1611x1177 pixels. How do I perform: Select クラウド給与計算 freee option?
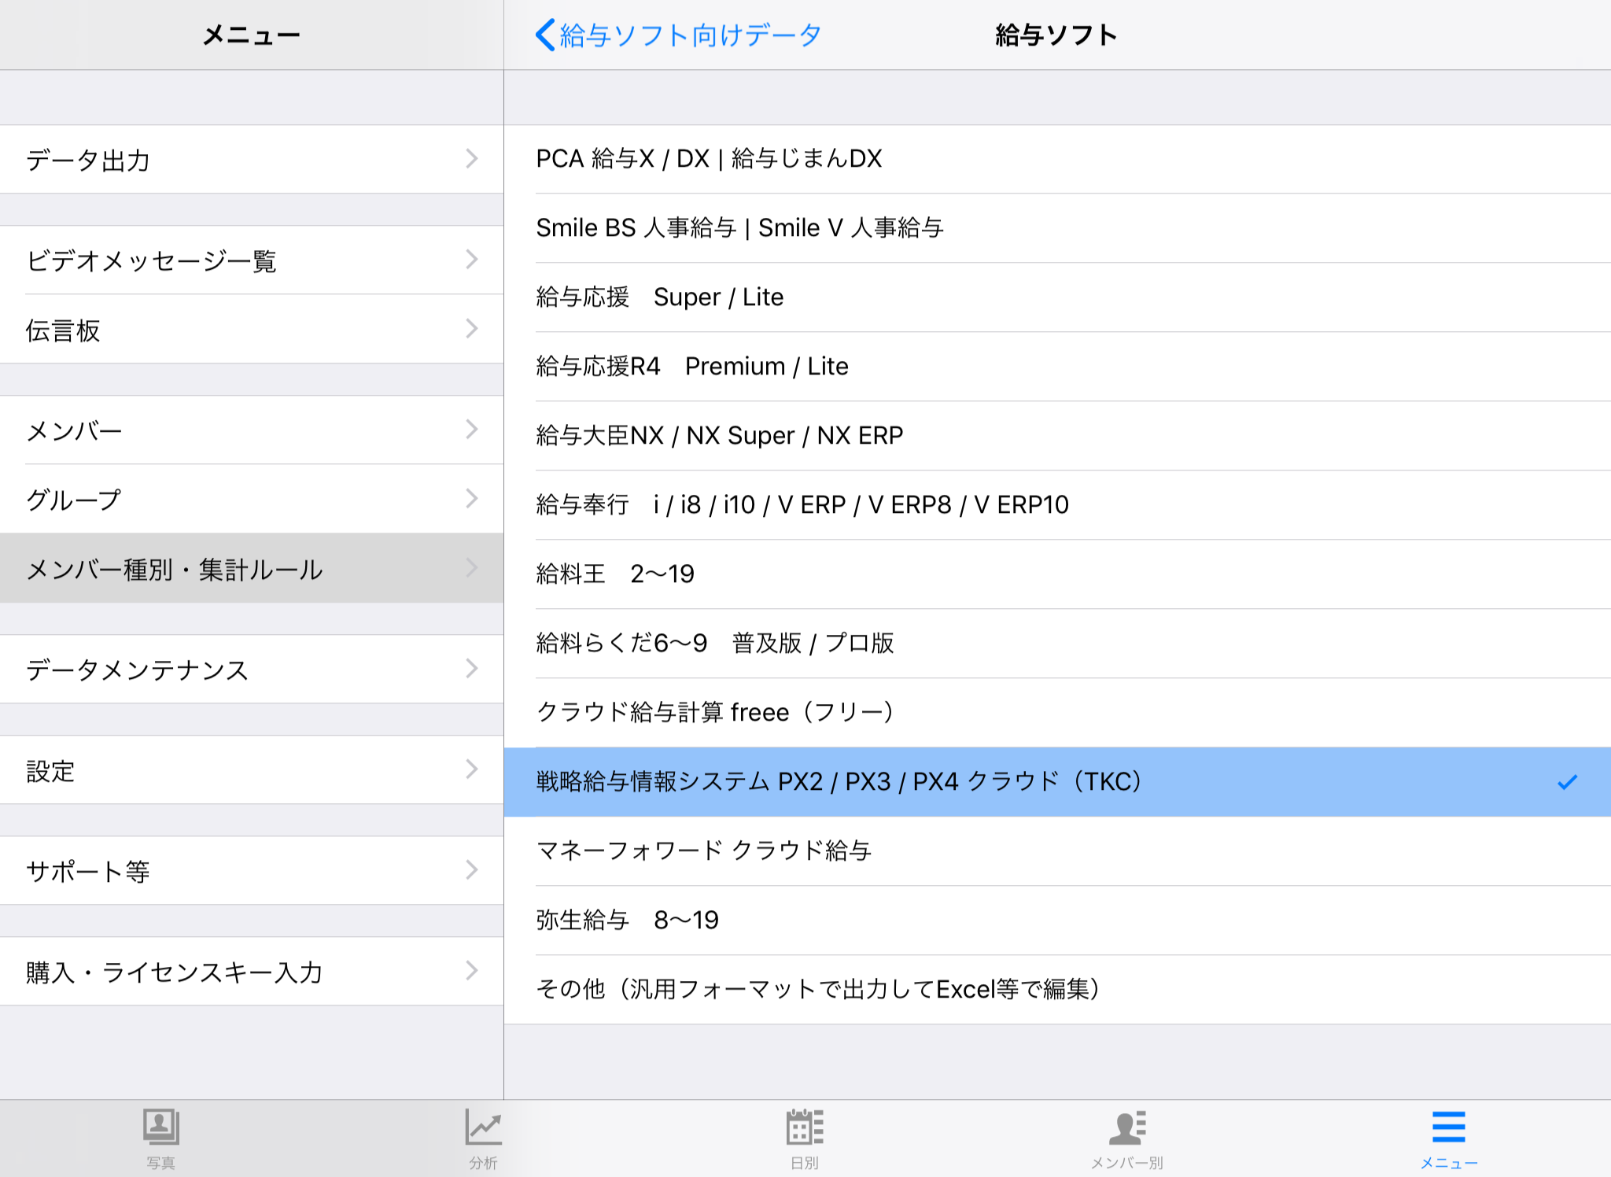(1057, 713)
